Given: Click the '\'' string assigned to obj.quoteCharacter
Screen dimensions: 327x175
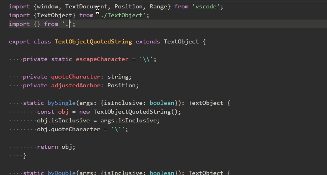Looking at the screenshot, I should point(119,130).
